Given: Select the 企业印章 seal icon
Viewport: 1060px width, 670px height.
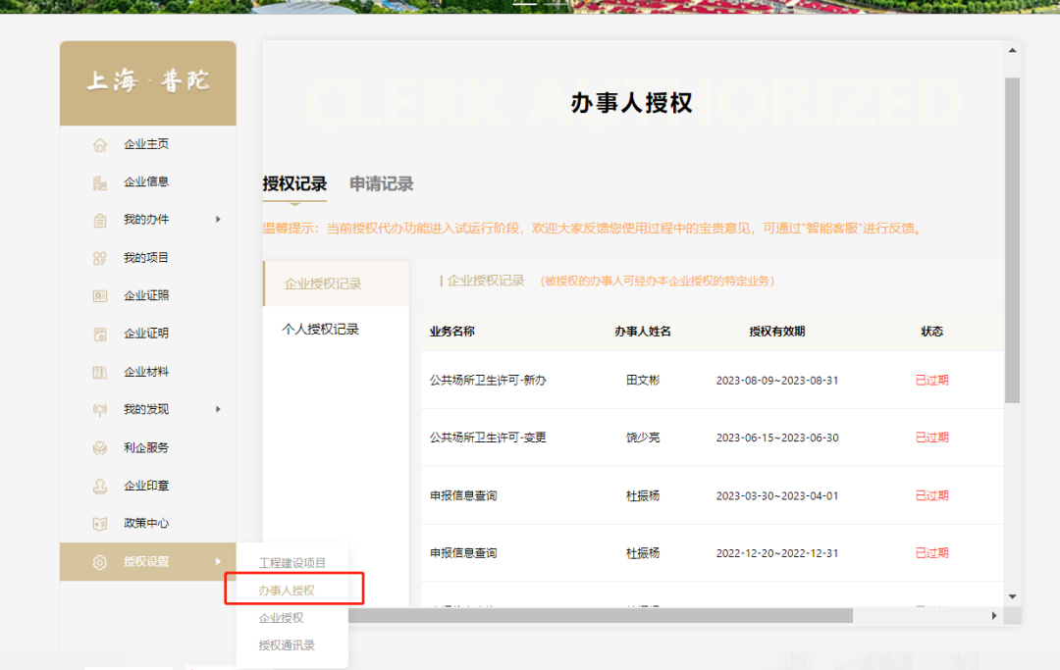Looking at the screenshot, I should point(99,486).
